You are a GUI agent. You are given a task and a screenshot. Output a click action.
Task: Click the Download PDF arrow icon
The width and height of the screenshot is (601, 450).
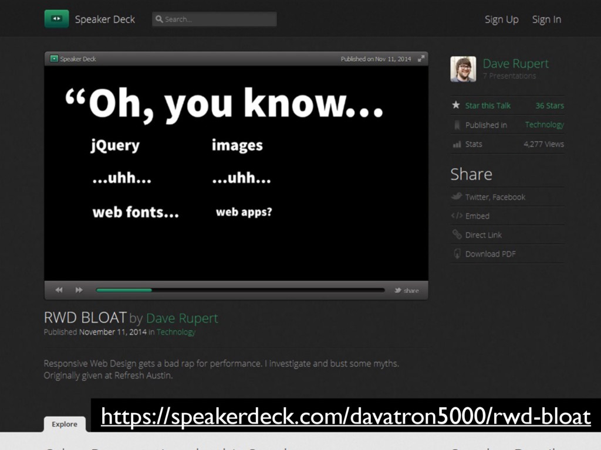click(457, 253)
